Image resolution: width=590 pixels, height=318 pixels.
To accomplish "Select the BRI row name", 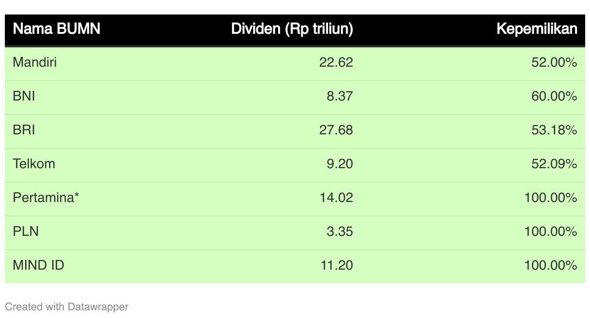I will pos(24,130).
